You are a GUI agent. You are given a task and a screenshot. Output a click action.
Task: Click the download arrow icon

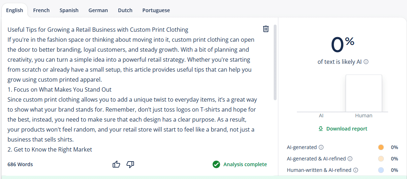click(321, 129)
